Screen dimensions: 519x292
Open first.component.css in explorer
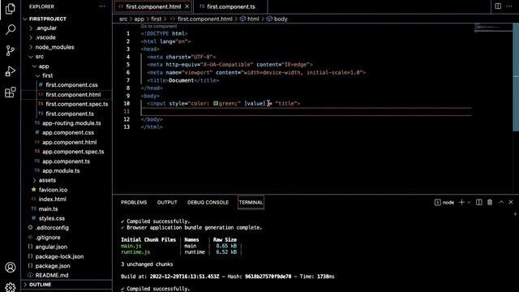coord(71,84)
